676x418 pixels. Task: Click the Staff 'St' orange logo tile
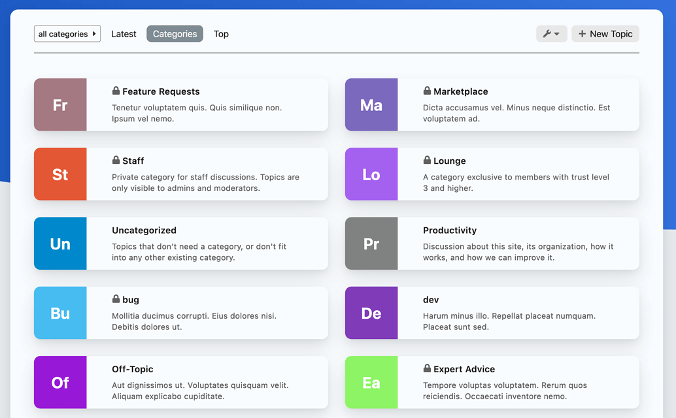point(60,174)
